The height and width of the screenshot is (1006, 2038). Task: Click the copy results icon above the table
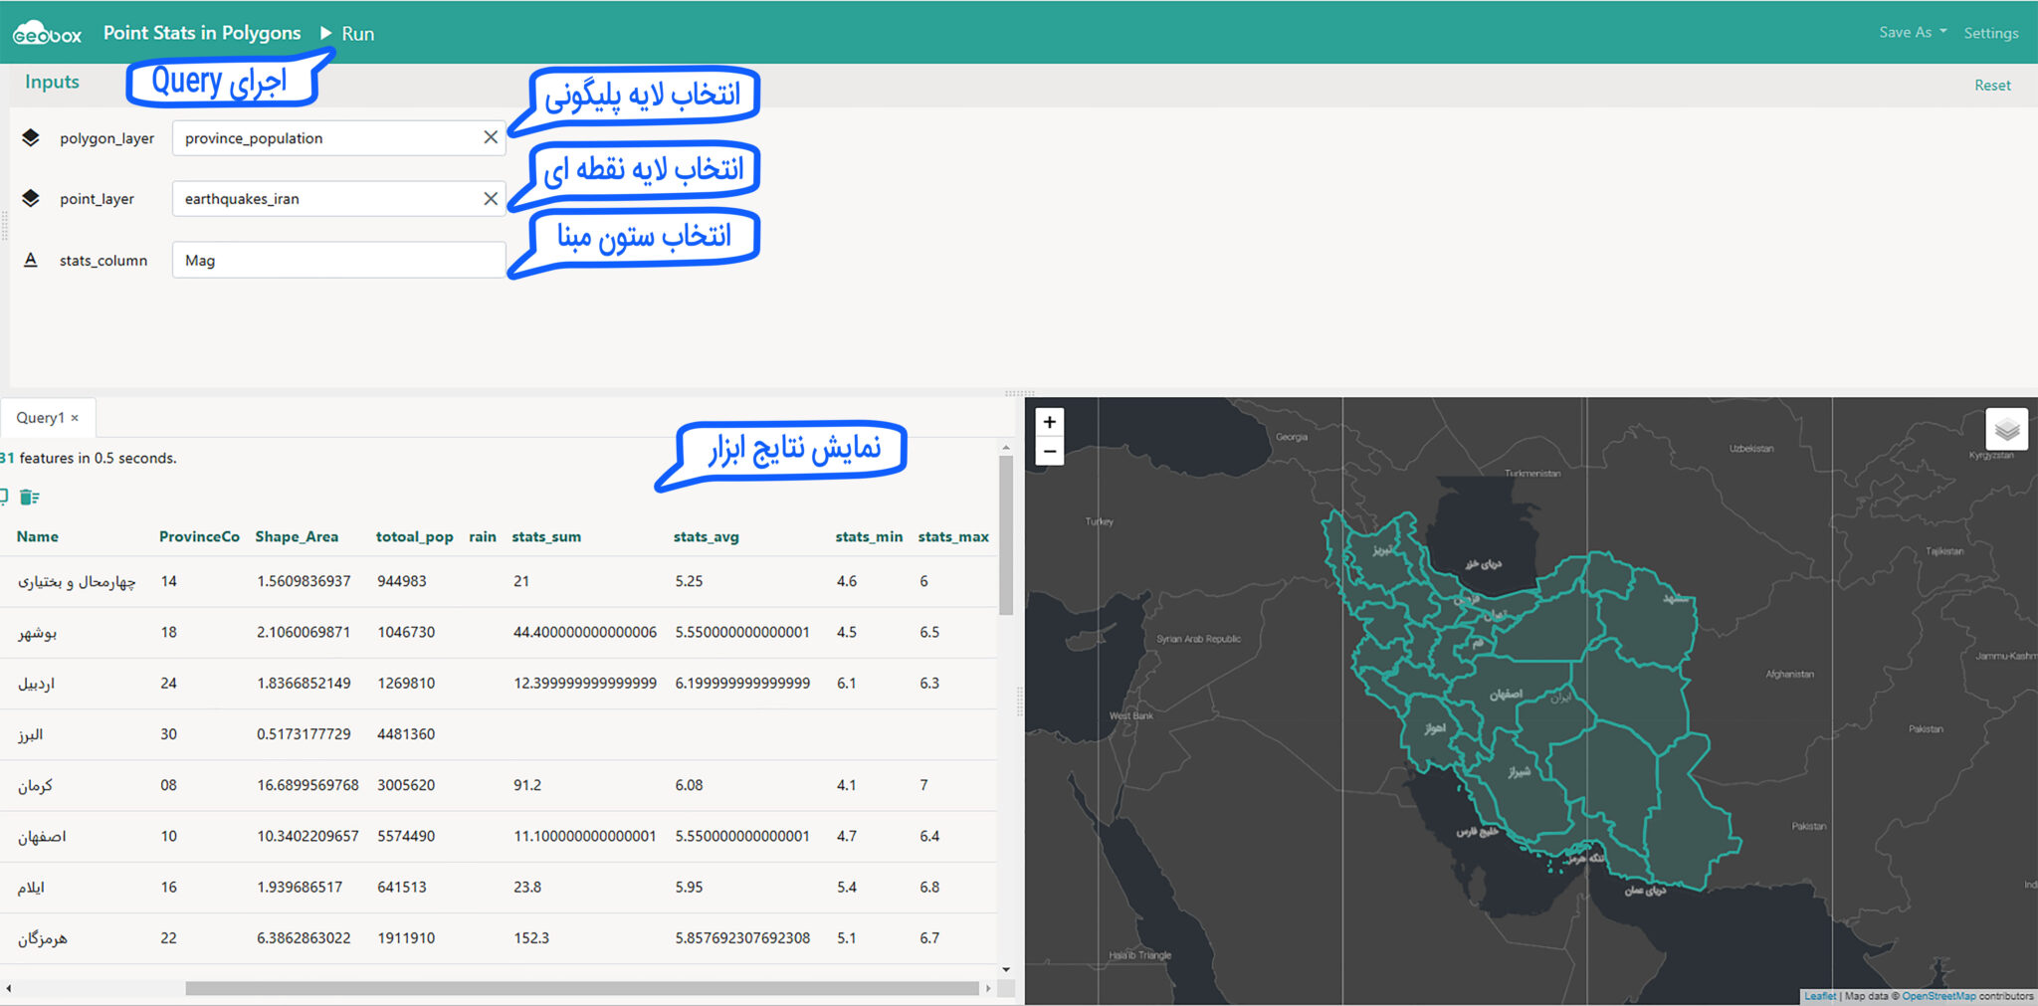[6, 497]
